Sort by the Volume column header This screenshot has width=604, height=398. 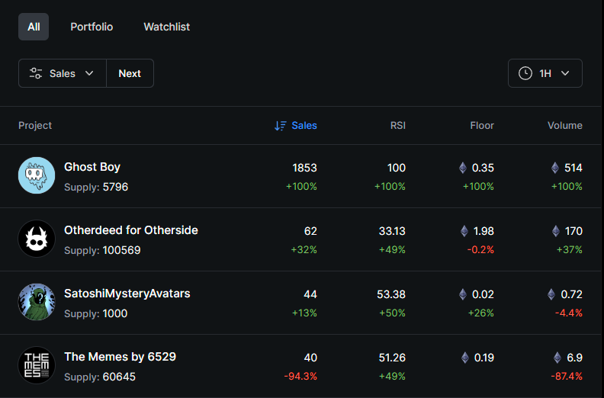tap(565, 126)
